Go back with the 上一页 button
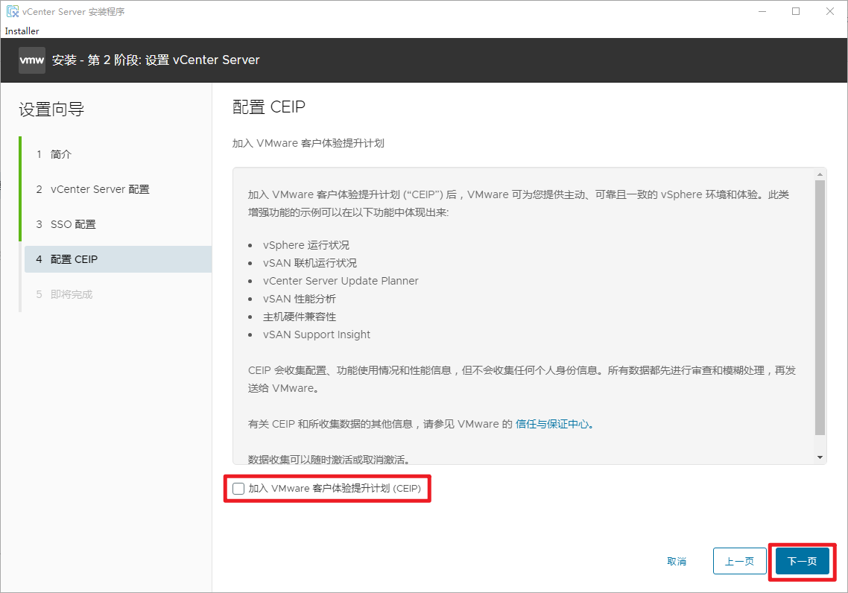Image resolution: width=848 pixels, height=593 pixels. [739, 562]
